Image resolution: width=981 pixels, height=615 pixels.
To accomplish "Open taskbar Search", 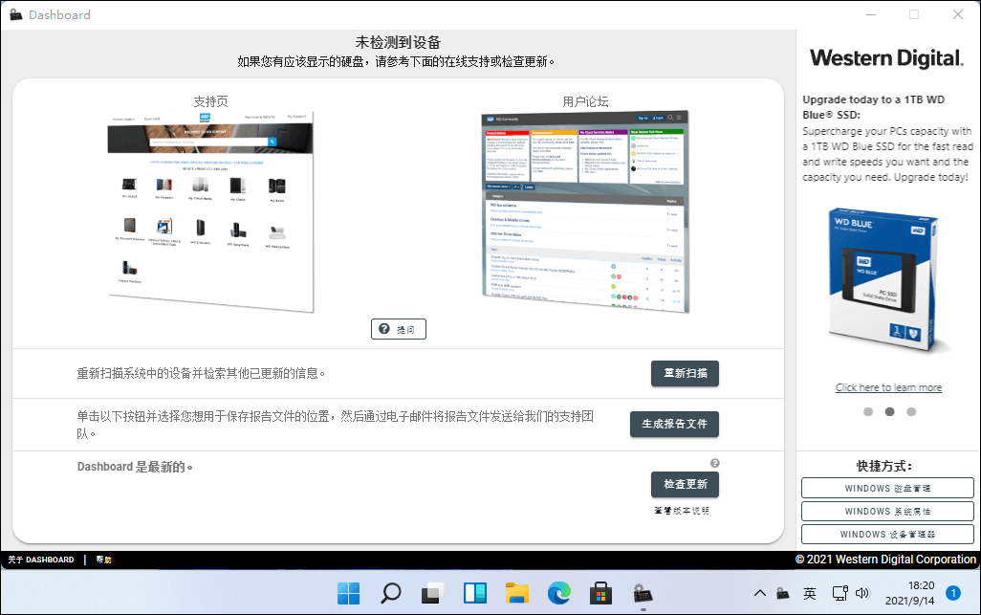I will pyautogui.click(x=391, y=593).
